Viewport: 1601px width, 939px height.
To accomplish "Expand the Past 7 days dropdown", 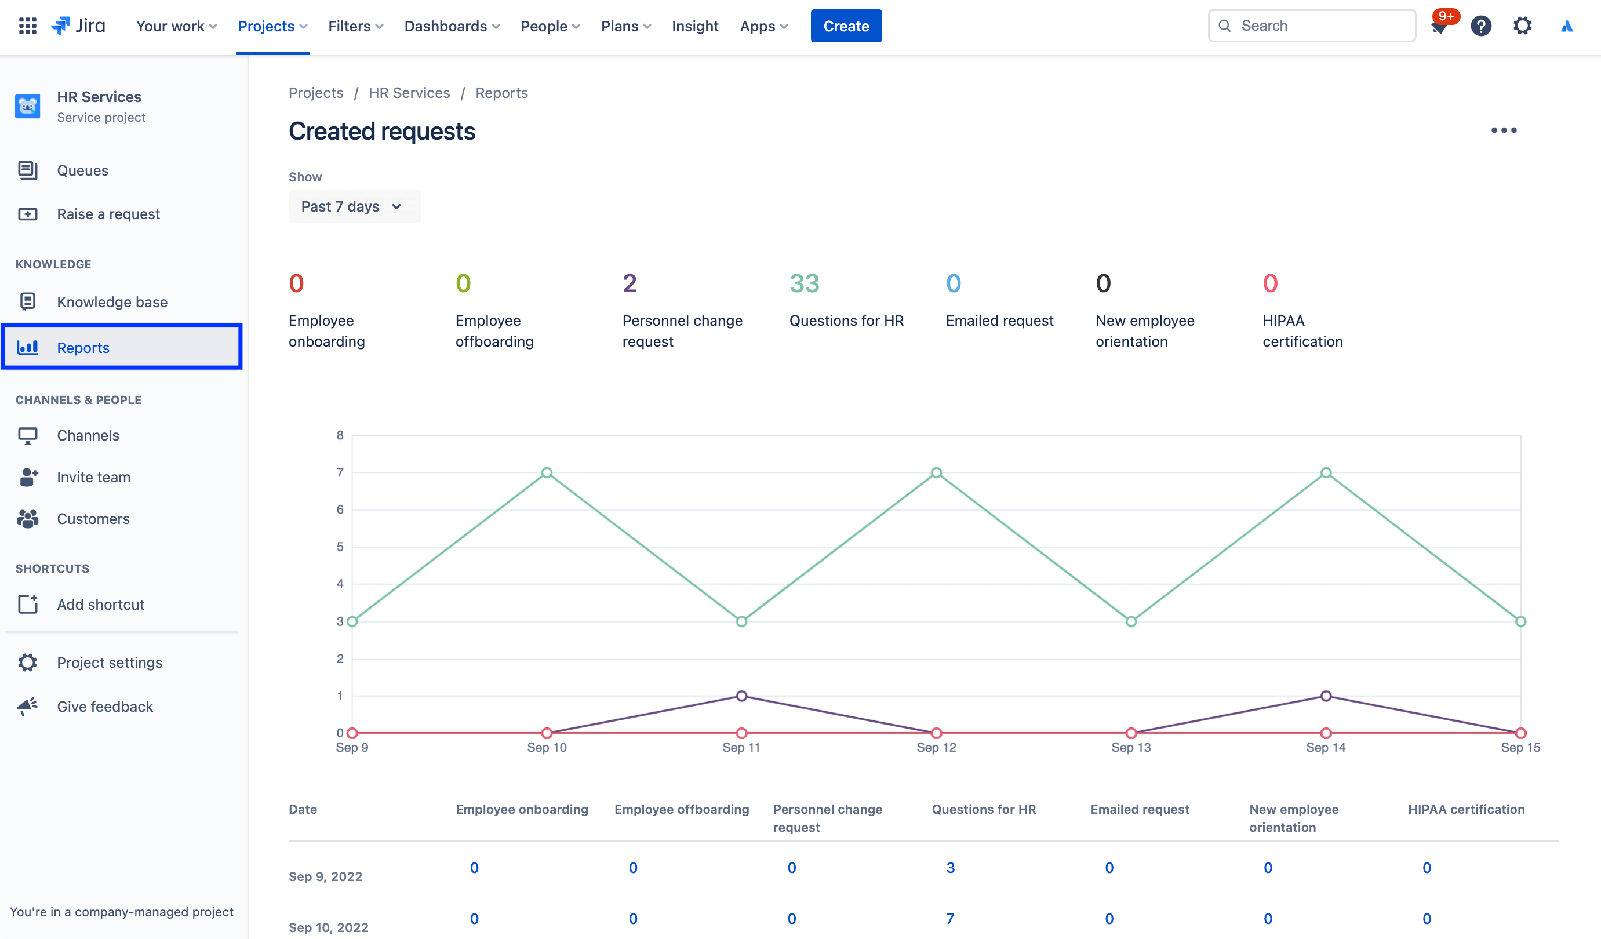I will (351, 206).
